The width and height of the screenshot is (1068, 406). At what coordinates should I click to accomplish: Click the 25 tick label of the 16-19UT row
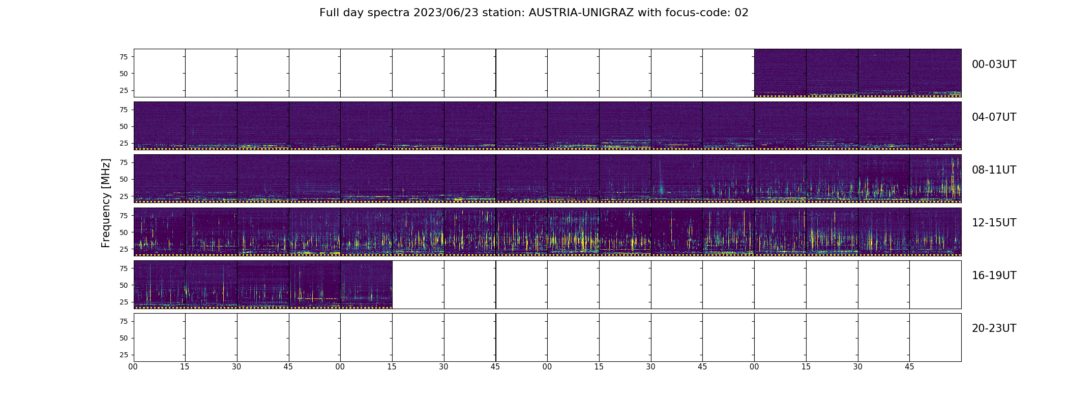coord(124,302)
